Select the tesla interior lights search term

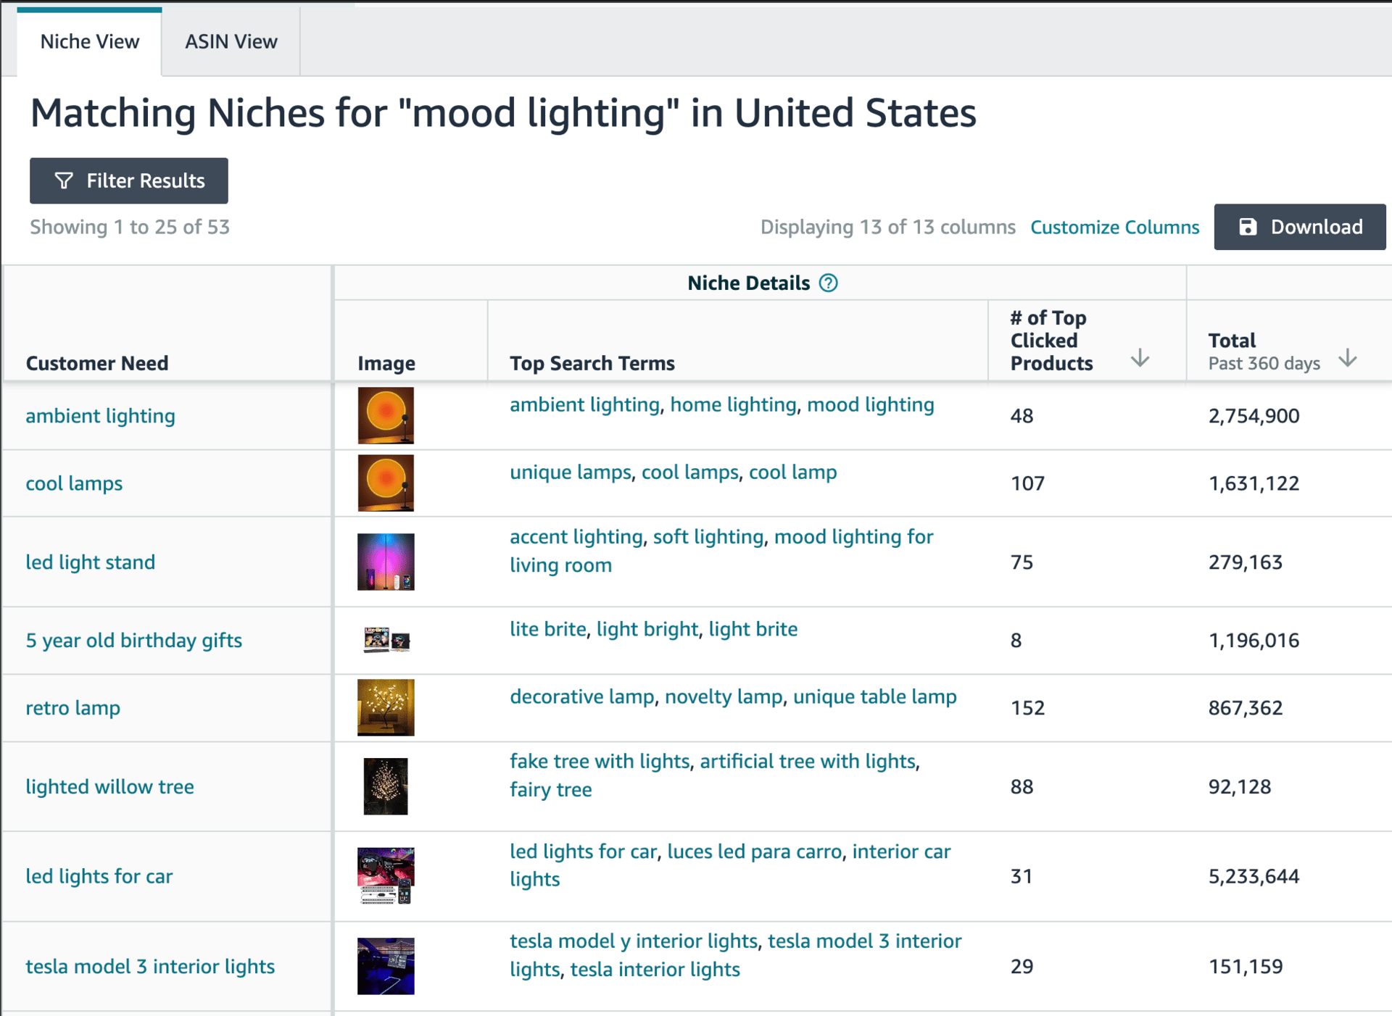[655, 970]
